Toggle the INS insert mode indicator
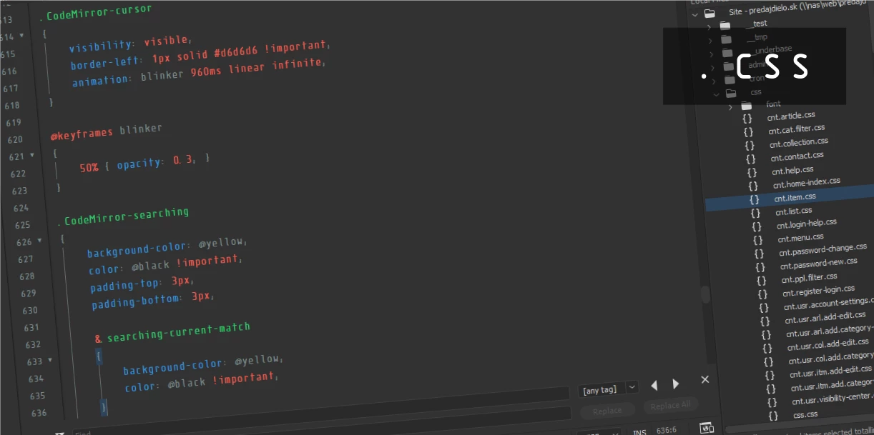 (639, 431)
